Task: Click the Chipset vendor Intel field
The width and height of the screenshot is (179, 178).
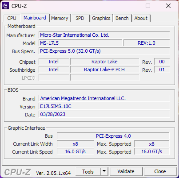Action: click(54, 62)
